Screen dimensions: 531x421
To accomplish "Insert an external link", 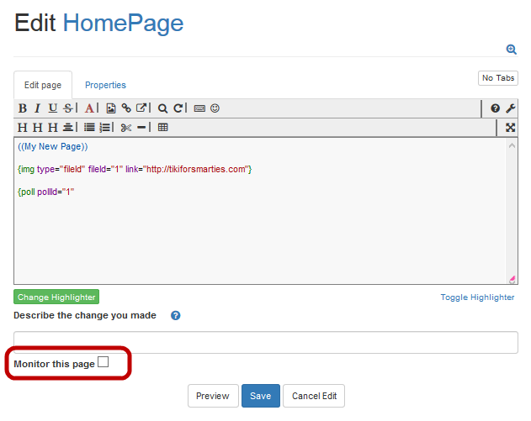I will pyautogui.click(x=142, y=108).
